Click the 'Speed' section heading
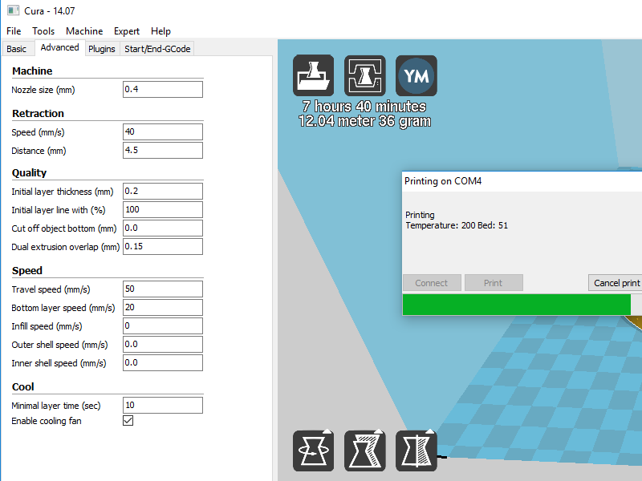The width and height of the screenshot is (642, 481). (x=27, y=271)
